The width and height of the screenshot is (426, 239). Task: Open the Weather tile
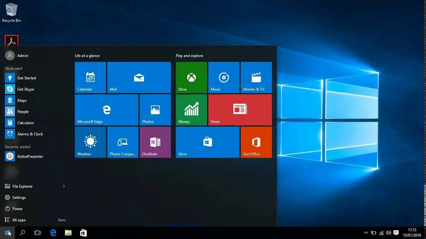[x=90, y=142]
